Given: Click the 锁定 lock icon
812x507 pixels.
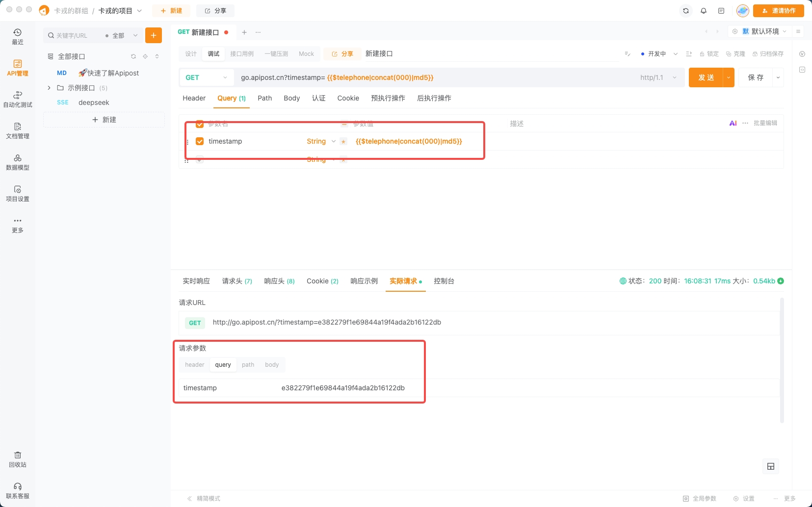Looking at the screenshot, I should tap(709, 54).
